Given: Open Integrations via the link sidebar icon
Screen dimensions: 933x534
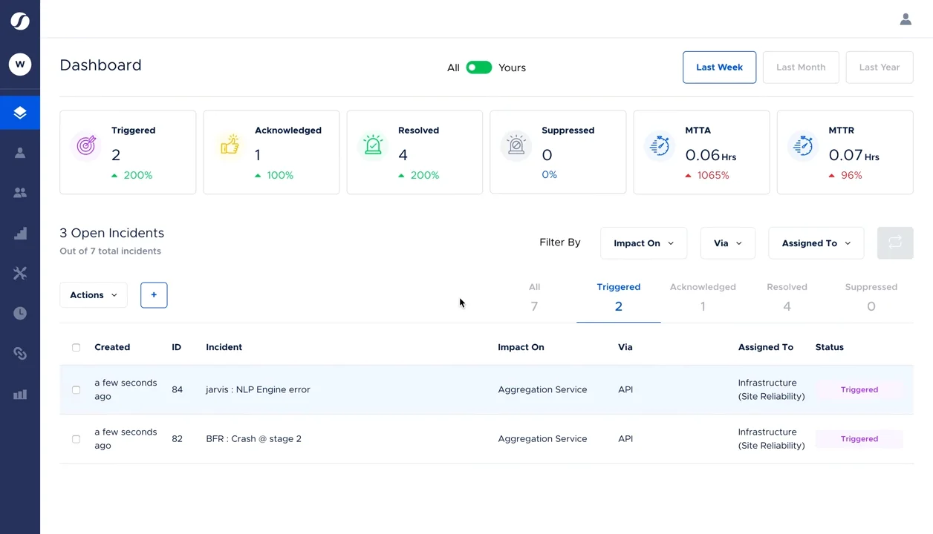Looking at the screenshot, I should [x=20, y=352].
